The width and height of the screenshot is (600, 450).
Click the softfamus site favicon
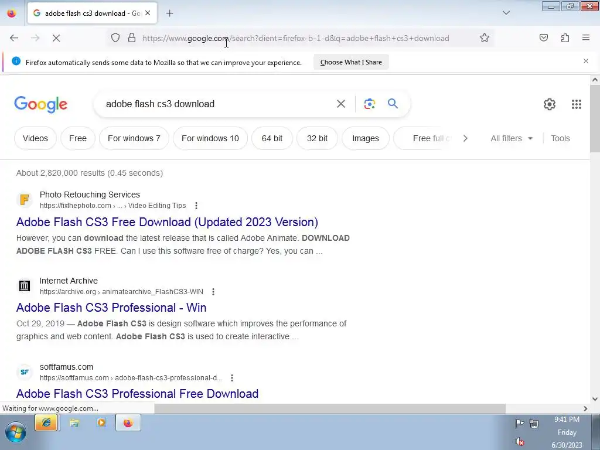tap(25, 371)
